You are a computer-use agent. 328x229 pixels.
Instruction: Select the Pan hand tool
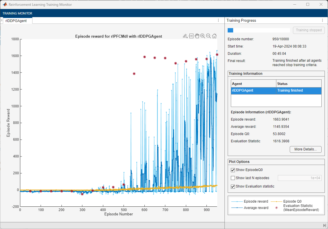pyautogui.click(x=197, y=36)
